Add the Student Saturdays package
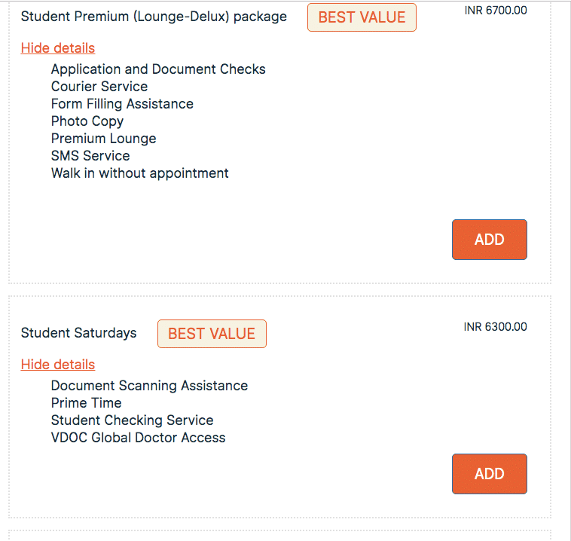 pyautogui.click(x=489, y=474)
